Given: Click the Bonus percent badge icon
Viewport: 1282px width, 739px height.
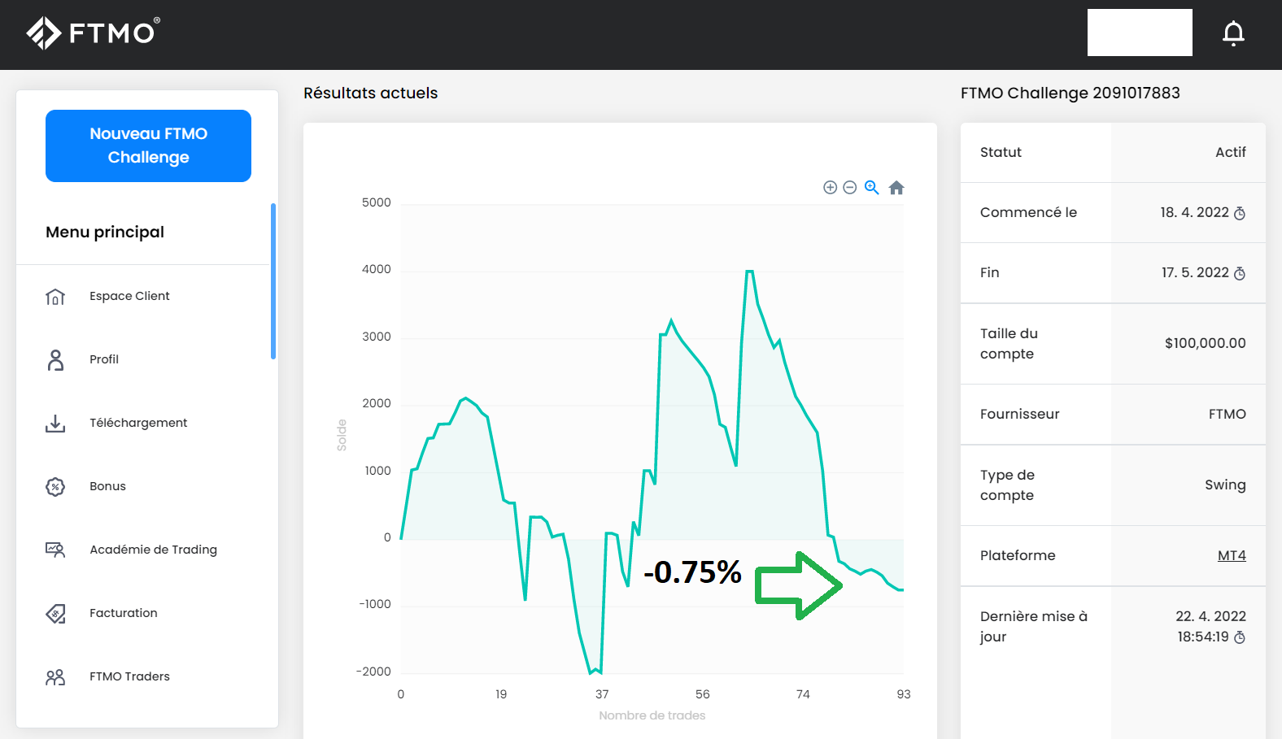Looking at the screenshot, I should (x=55, y=487).
